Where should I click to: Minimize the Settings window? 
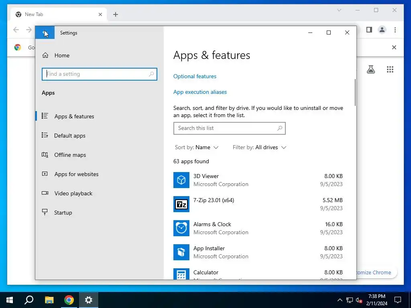[310, 33]
